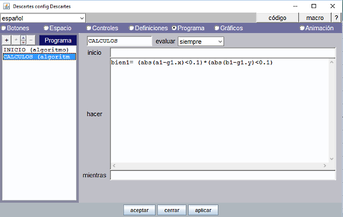Viewport: 343px width, 217px height.
Task: Move selected item up with arrow
Action: click(23, 38)
